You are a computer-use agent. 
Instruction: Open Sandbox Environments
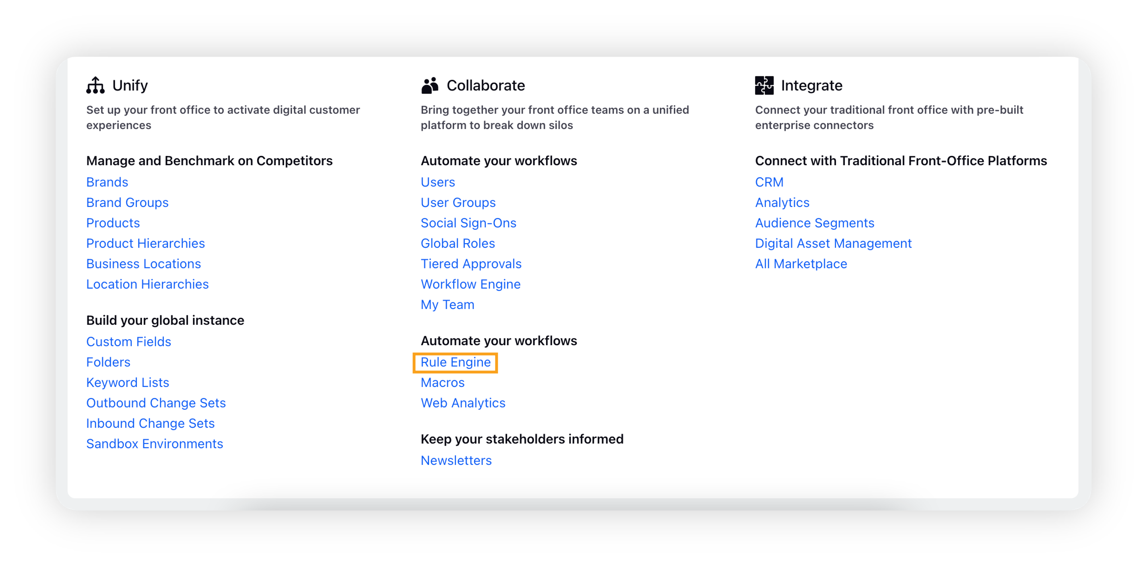coord(155,444)
